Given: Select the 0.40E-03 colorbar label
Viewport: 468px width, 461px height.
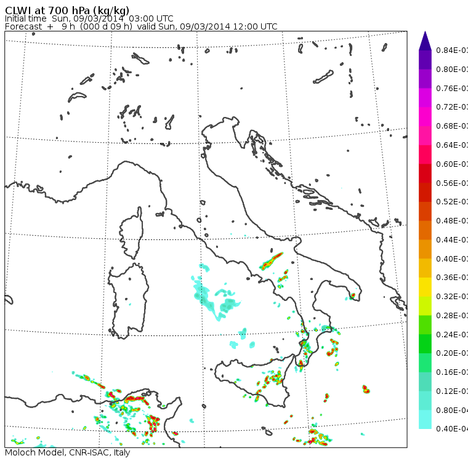Looking at the screenshot, I should tap(452, 259).
